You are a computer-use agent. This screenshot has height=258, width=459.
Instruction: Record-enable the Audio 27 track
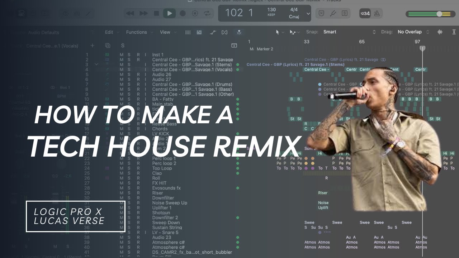tap(138, 80)
